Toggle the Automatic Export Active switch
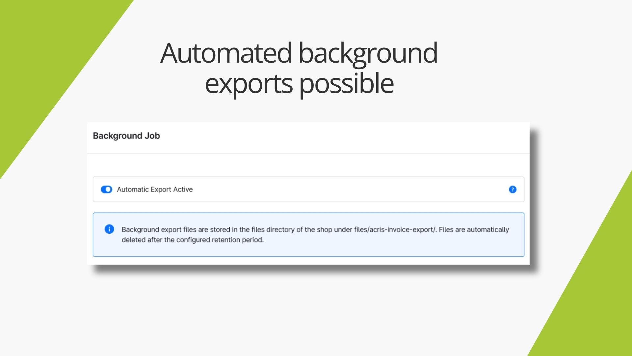The width and height of the screenshot is (632, 356). (106, 190)
